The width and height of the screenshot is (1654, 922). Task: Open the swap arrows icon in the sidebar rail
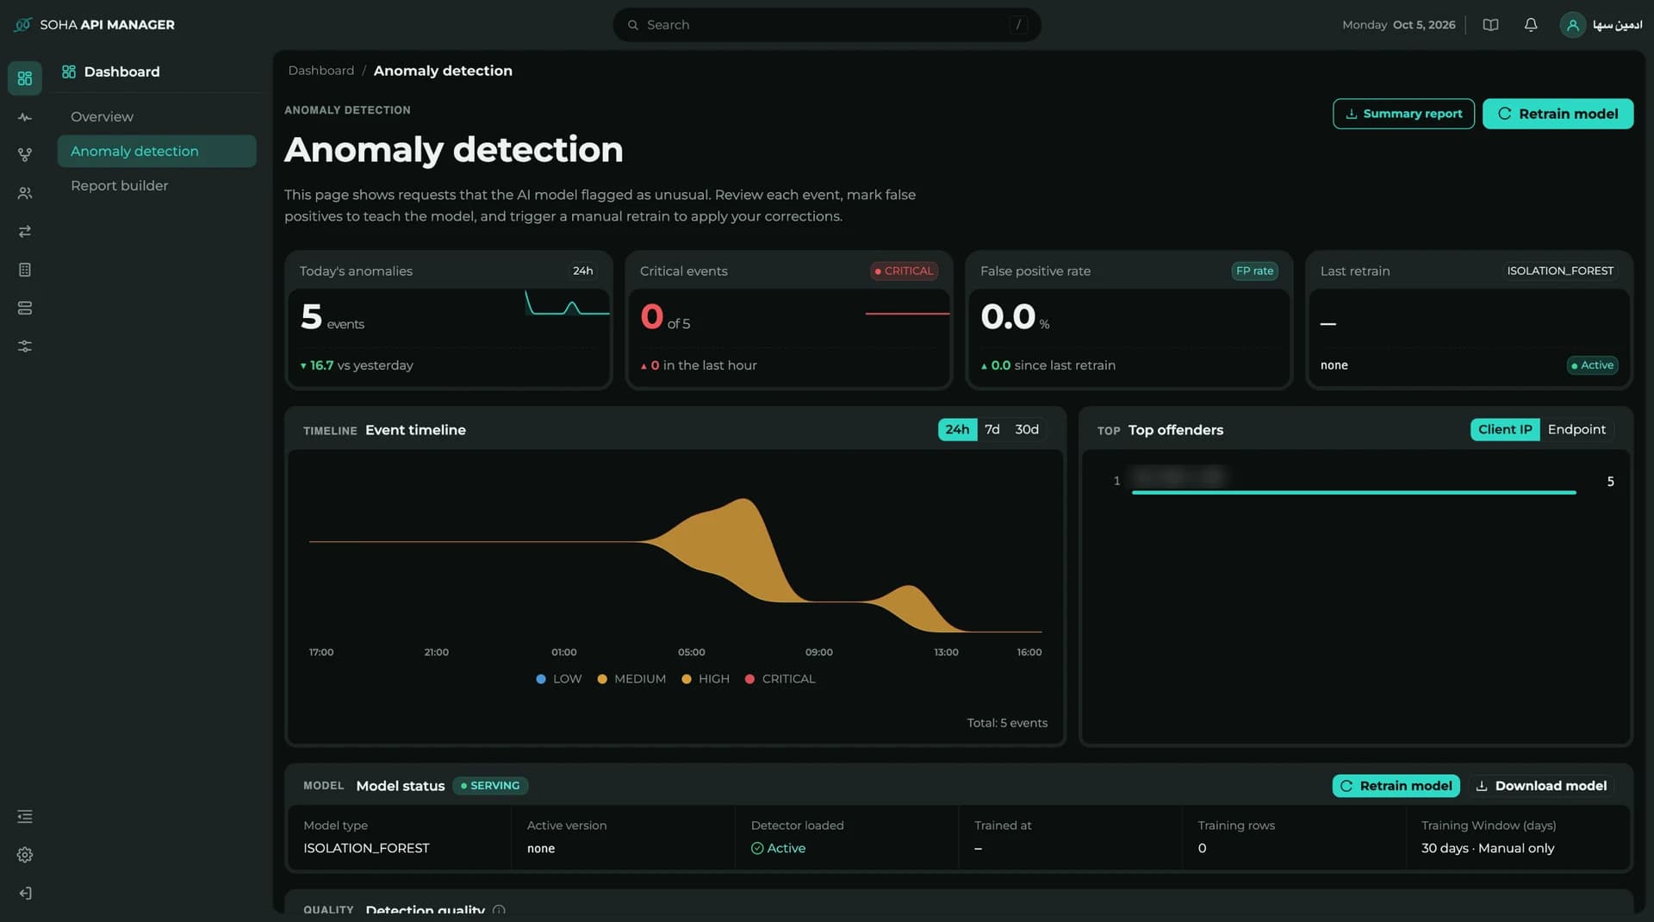pos(25,231)
